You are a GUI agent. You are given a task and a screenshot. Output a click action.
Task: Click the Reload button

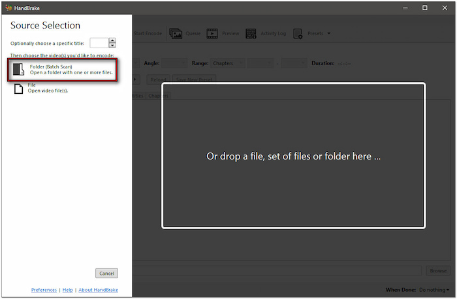tap(158, 79)
